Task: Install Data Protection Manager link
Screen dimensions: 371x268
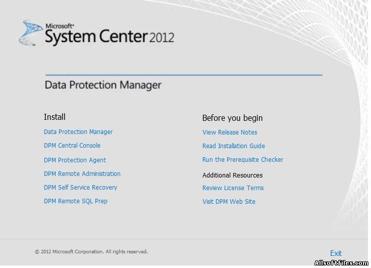Action: point(78,132)
